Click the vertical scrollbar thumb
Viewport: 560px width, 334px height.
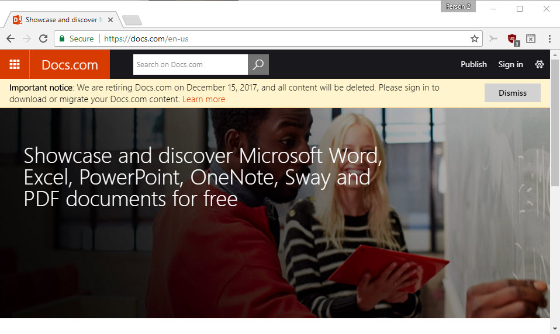click(555, 123)
